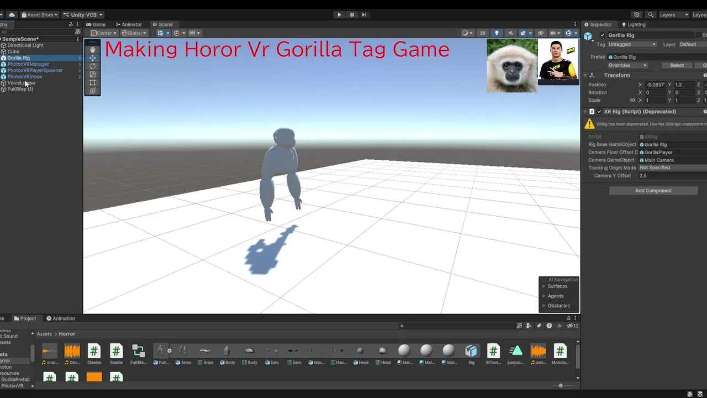Switch to the Lighting tab
Viewport: 707px width, 398px height.
[x=633, y=24]
